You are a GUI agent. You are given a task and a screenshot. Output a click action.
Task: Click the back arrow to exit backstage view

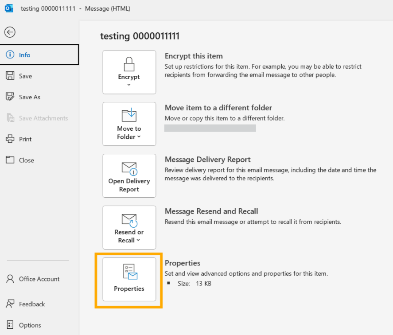10,32
